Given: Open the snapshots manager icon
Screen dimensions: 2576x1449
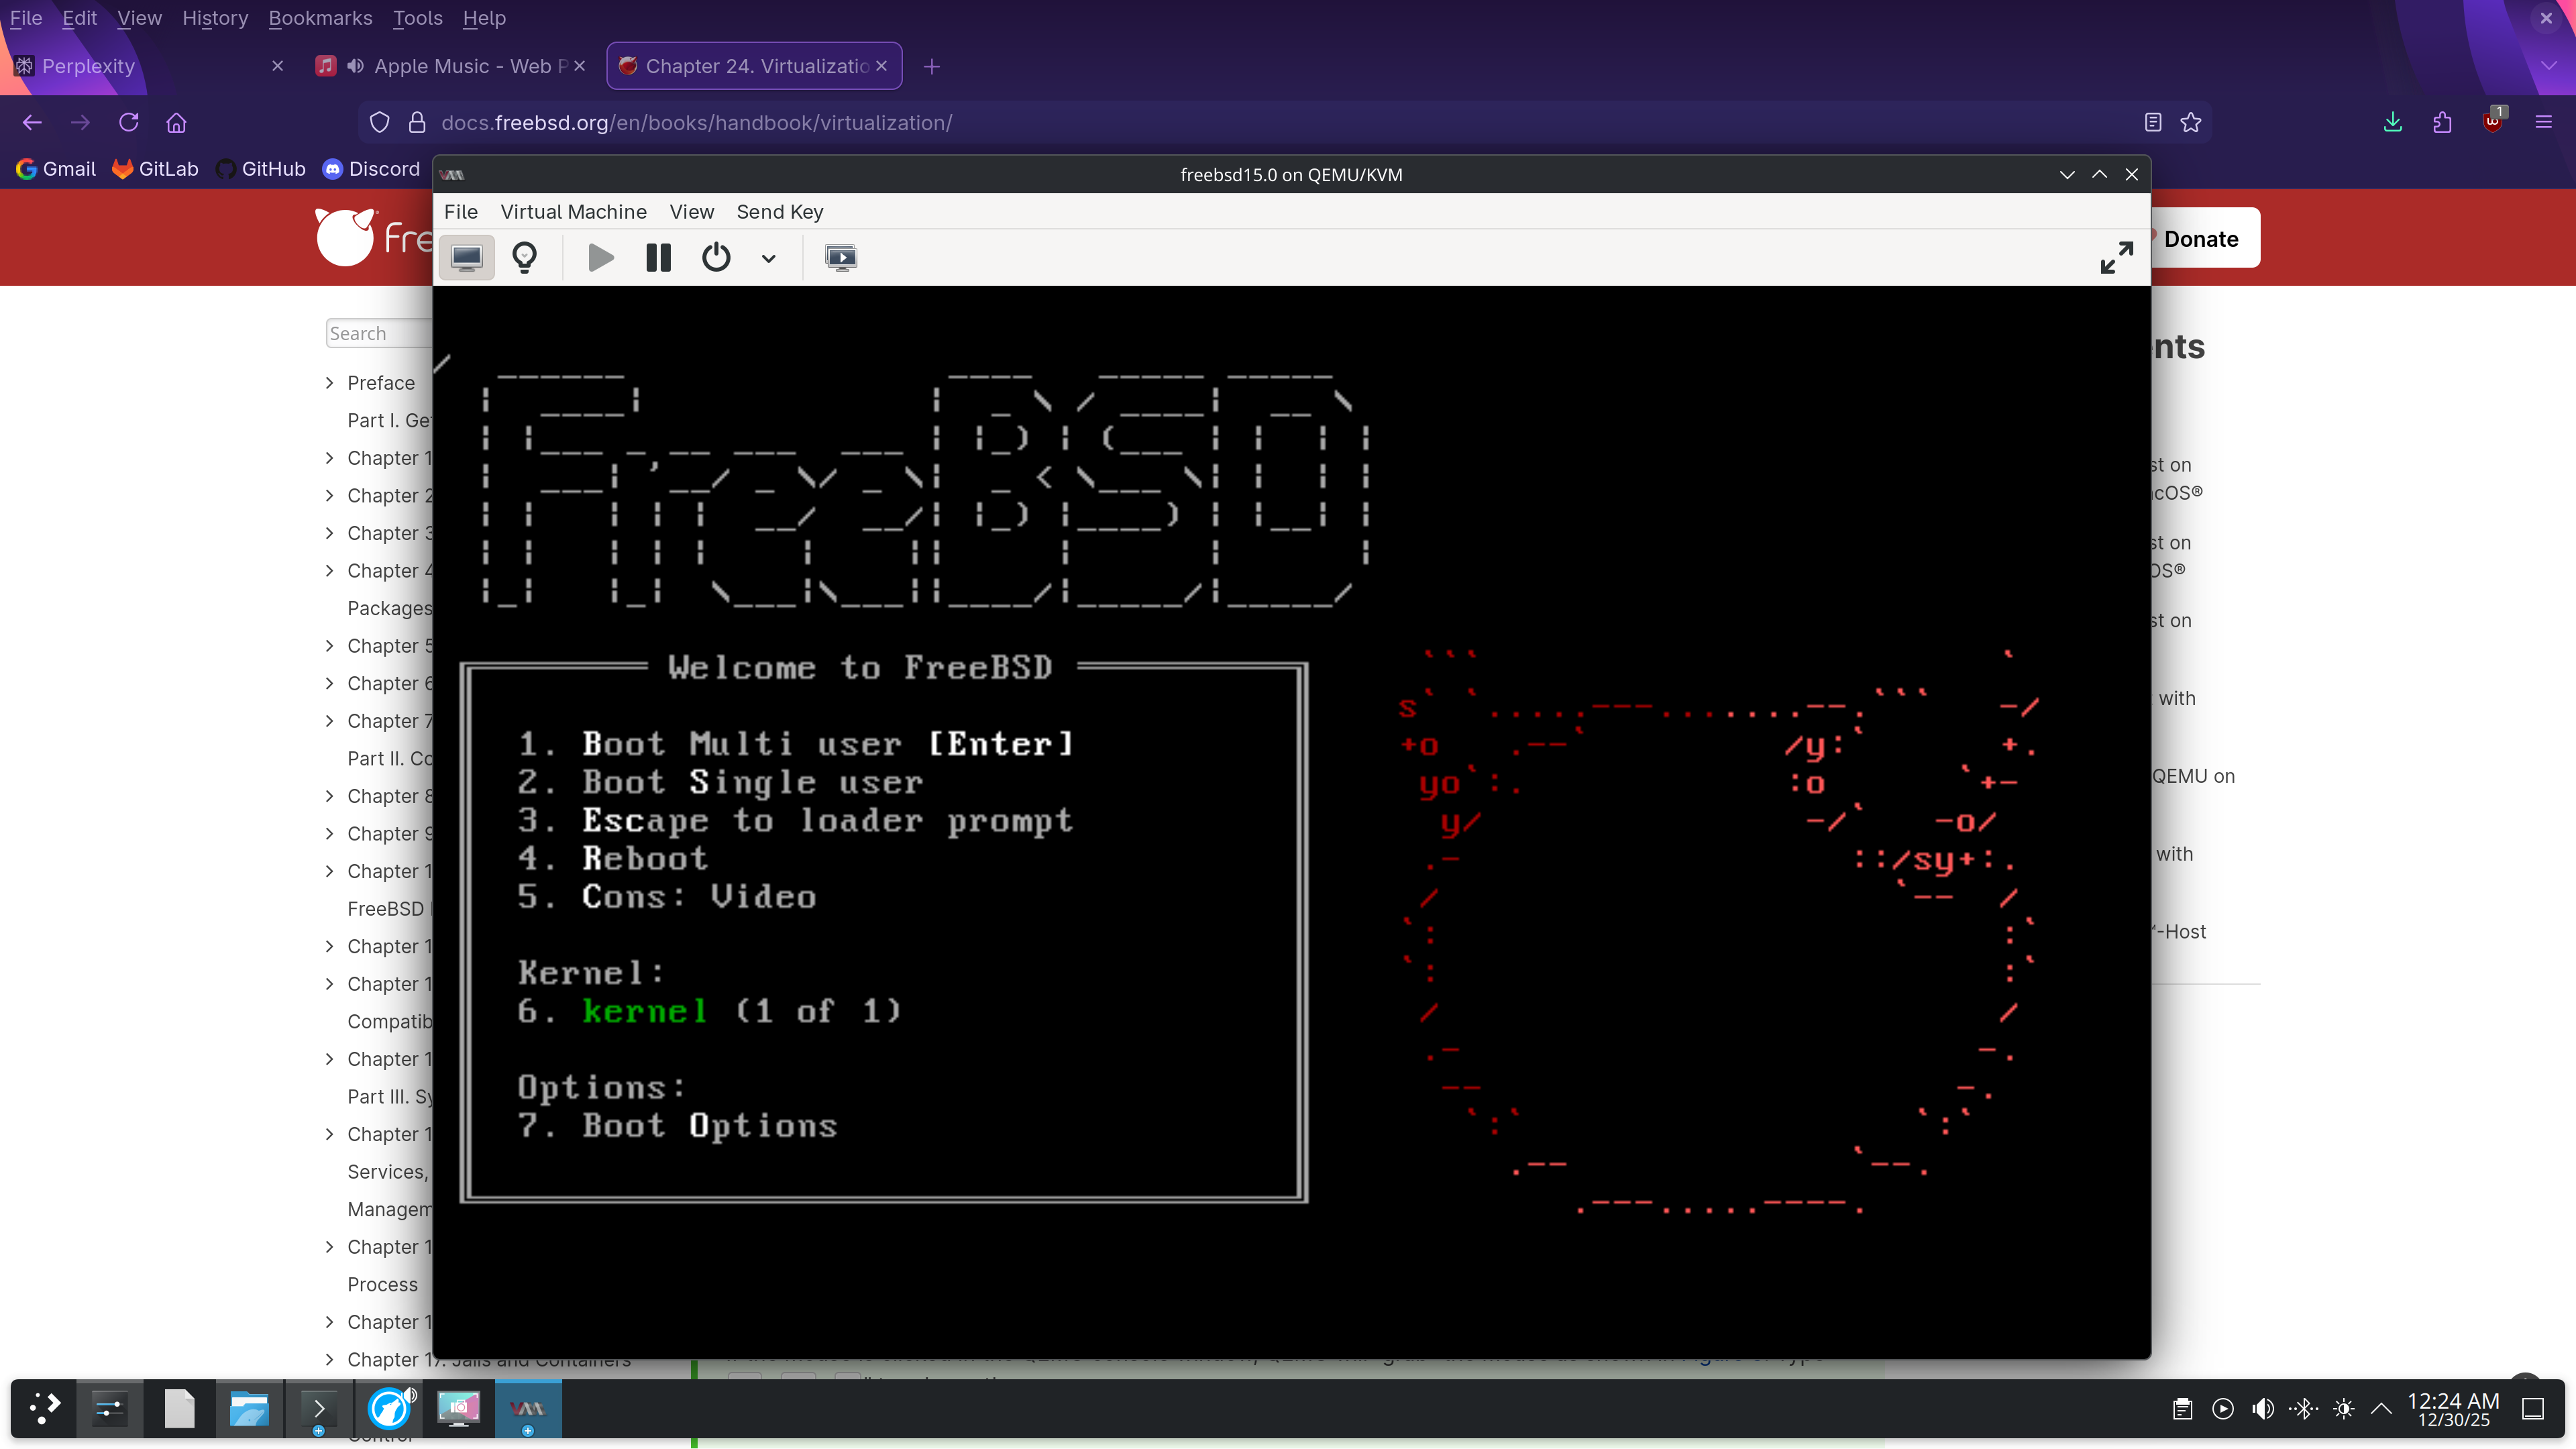Looking at the screenshot, I should (841, 258).
